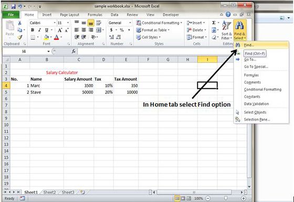
Task: Select the Format Painter brush
Action: [20, 37]
